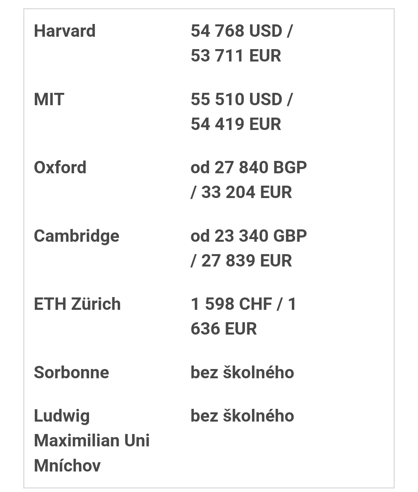Click Cambridge's 27 839 EUR value
This screenshot has width=418, height=492.
246,261
